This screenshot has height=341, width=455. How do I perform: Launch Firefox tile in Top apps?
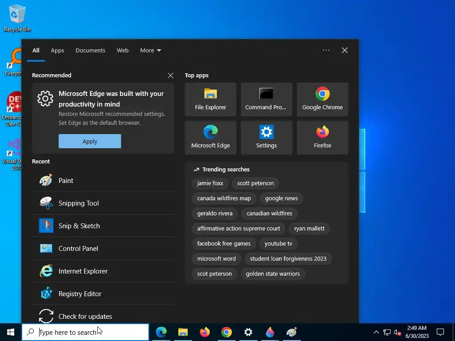click(323, 138)
